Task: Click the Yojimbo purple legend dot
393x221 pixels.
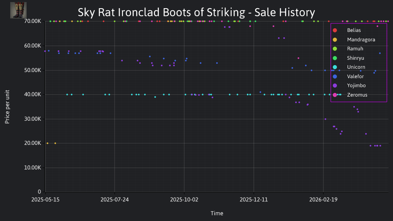Action: pyautogui.click(x=335, y=86)
